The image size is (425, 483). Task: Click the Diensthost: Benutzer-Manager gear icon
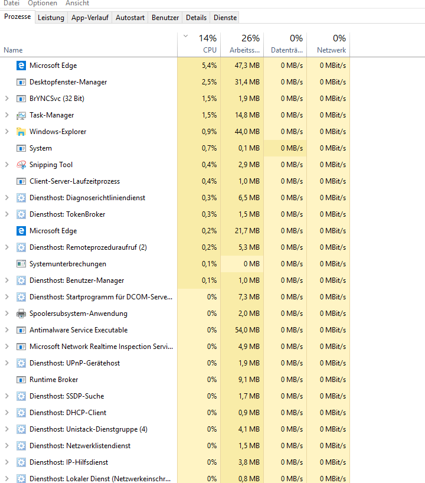pyautogui.click(x=21, y=280)
